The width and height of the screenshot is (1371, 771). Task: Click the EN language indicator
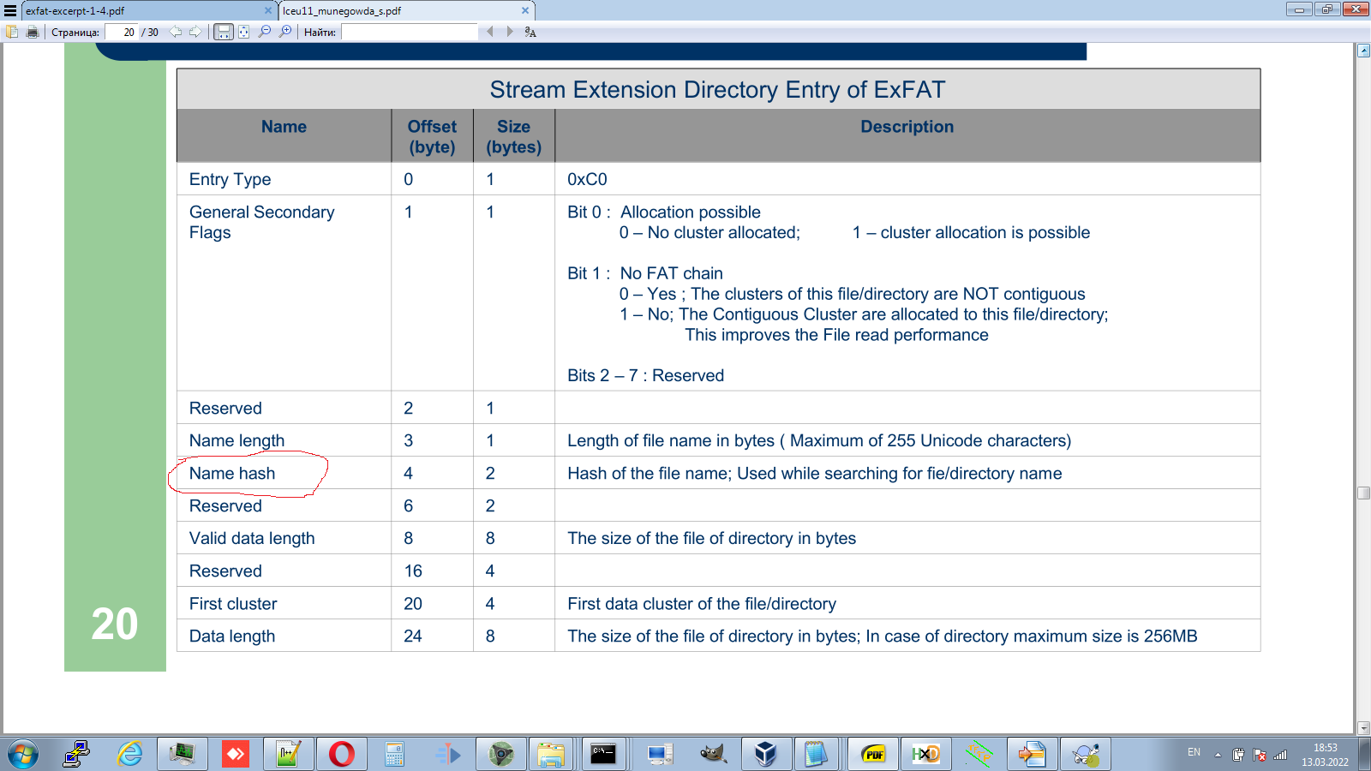(1194, 752)
